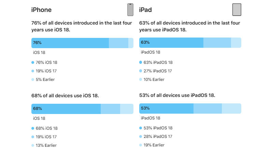
Task: Click the "68% iOS 18" legend label
Action: (46, 128)
